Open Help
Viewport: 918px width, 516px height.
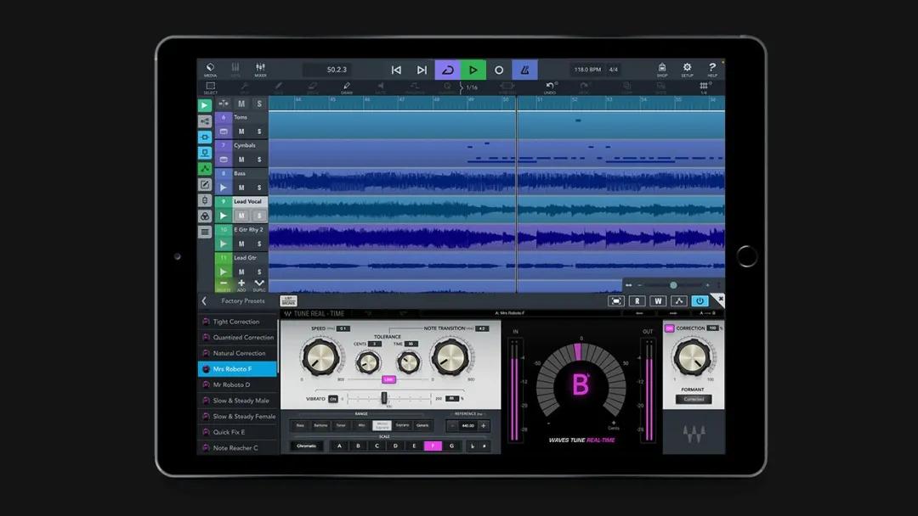tap(712, 70)
